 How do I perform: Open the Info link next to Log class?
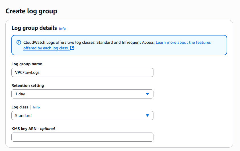point(36,107)
